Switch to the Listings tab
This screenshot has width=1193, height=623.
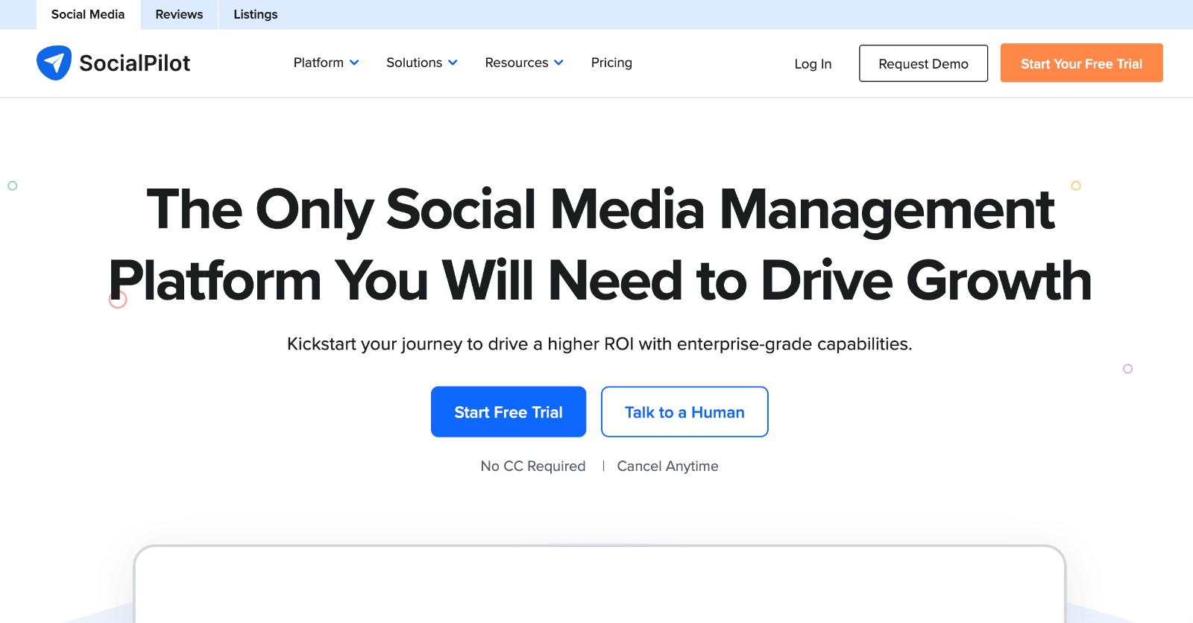coord(256,15)
